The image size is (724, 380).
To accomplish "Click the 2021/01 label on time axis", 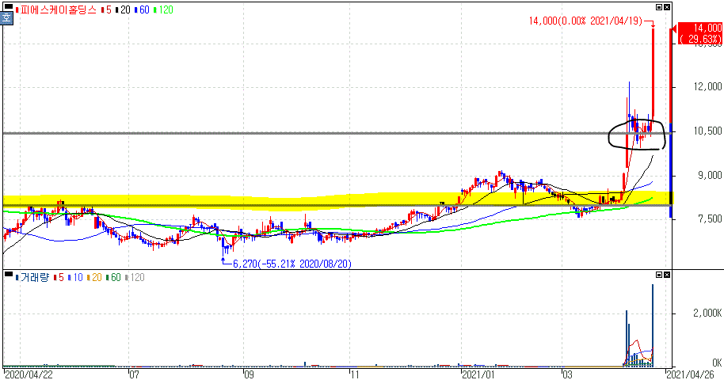I will point(478,374).
